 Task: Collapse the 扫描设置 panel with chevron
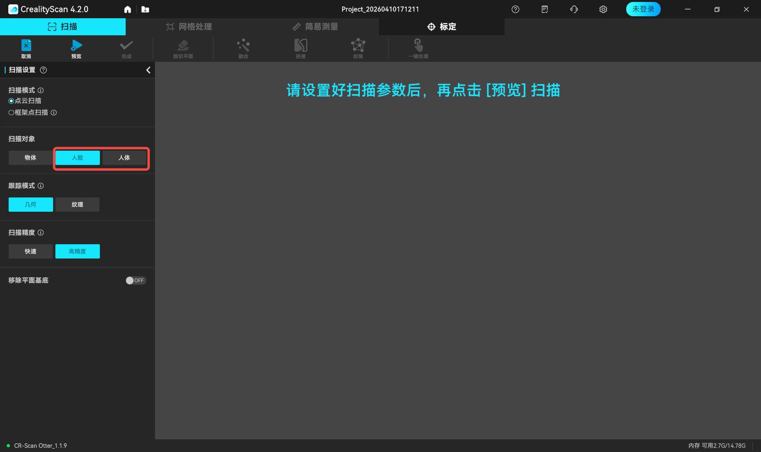coord(148,70)
